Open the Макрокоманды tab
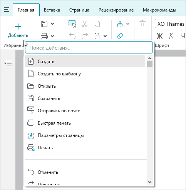 click(x=159, y=10)
